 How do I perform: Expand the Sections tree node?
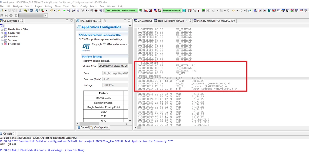coord(2,40)
